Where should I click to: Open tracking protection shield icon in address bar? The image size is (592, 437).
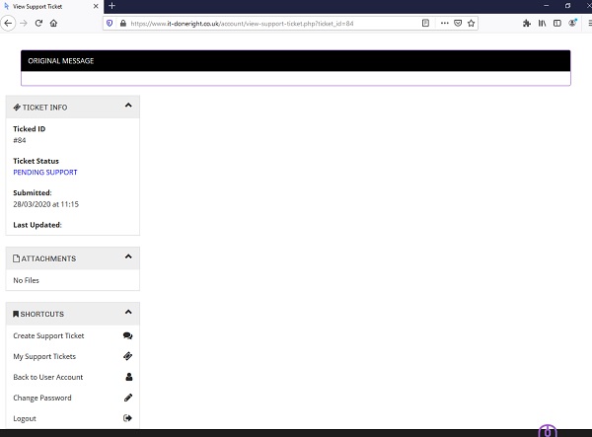point(110,24)
